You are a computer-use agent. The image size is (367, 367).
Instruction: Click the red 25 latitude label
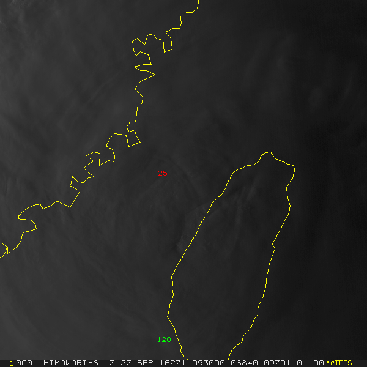click(x=163, y=173)
